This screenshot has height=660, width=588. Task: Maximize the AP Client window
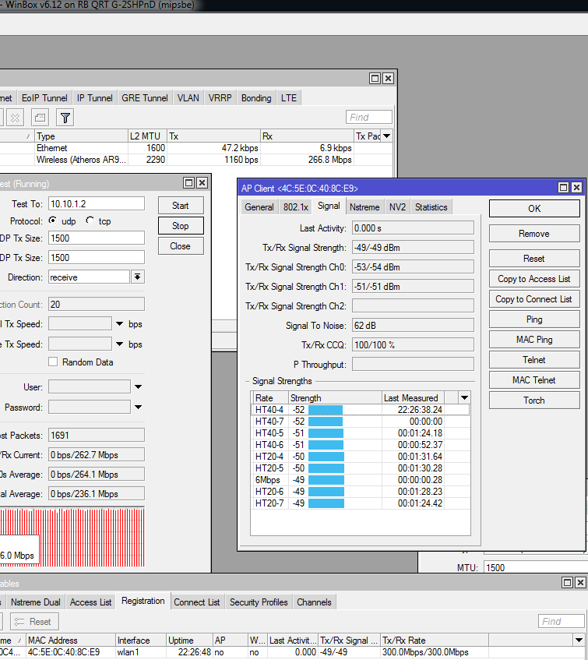(562, 188)
